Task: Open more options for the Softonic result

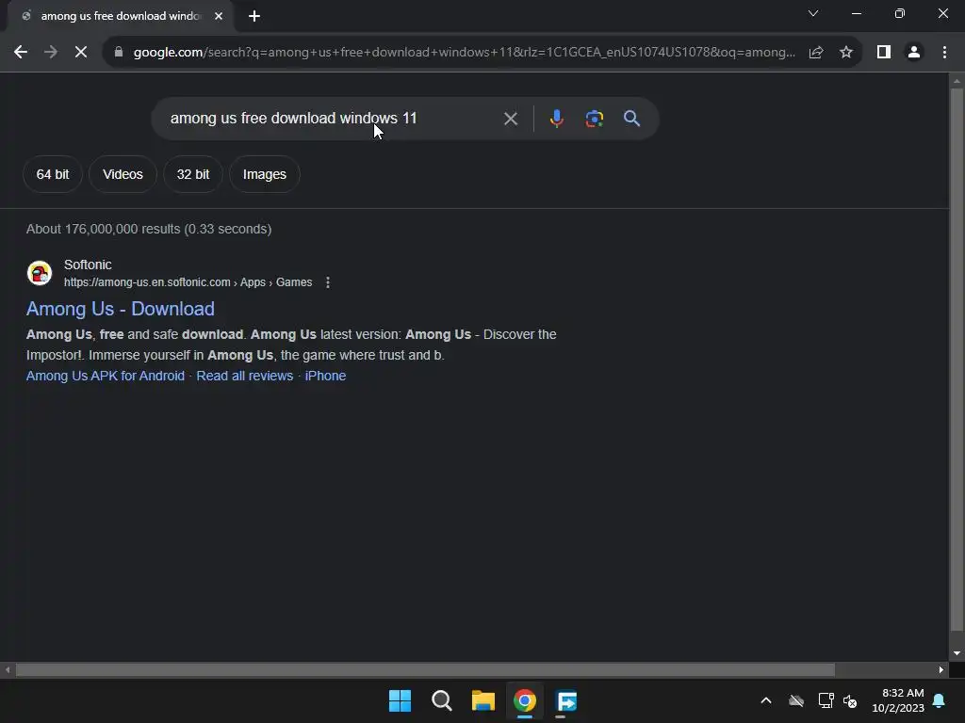Action: click(x=328, y=282)
